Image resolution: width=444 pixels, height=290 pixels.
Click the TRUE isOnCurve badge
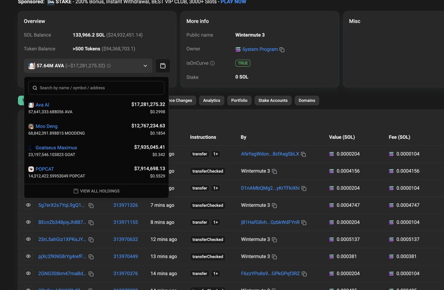tap(243, 63)
